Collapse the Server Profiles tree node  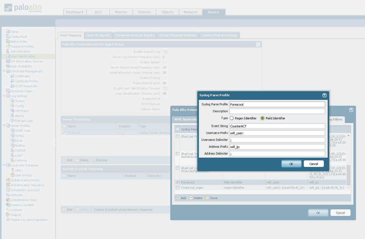(x=4, y=126)
